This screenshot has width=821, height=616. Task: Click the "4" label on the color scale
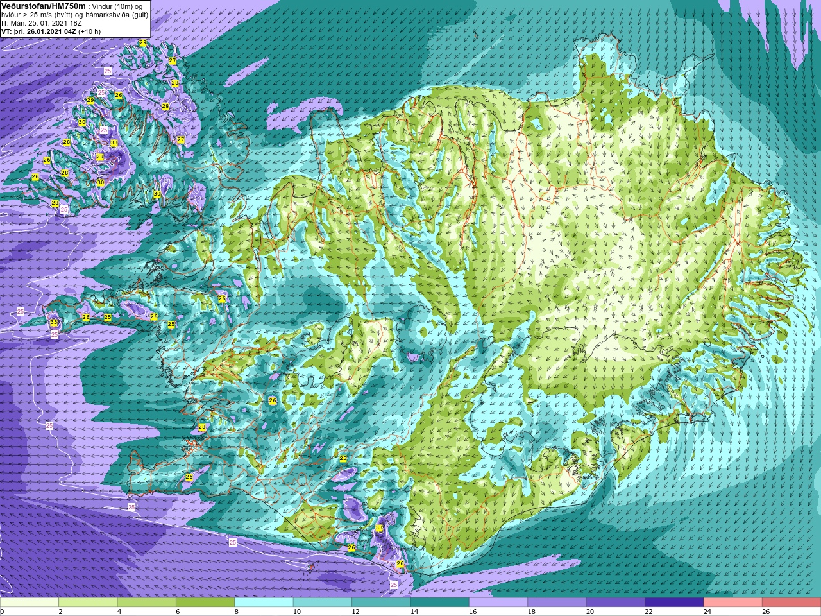(x=119, y=612)
